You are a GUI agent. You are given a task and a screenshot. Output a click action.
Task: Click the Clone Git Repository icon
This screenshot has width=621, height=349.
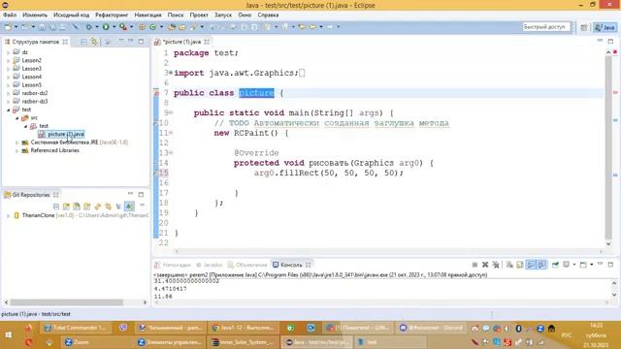77,206
